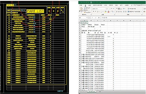Open the Borders dropdown arrow
This screenshot has height=94, width=146.
tap(103, 12)
